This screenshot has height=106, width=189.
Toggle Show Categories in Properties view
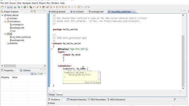[32, 74]
